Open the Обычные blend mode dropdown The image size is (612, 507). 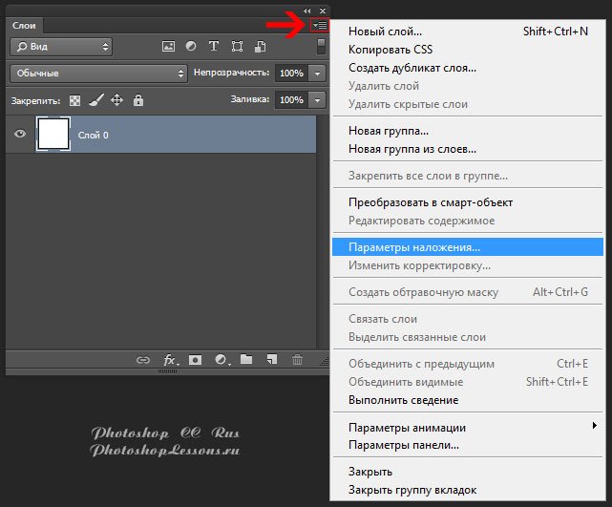(x=99, y=73)
